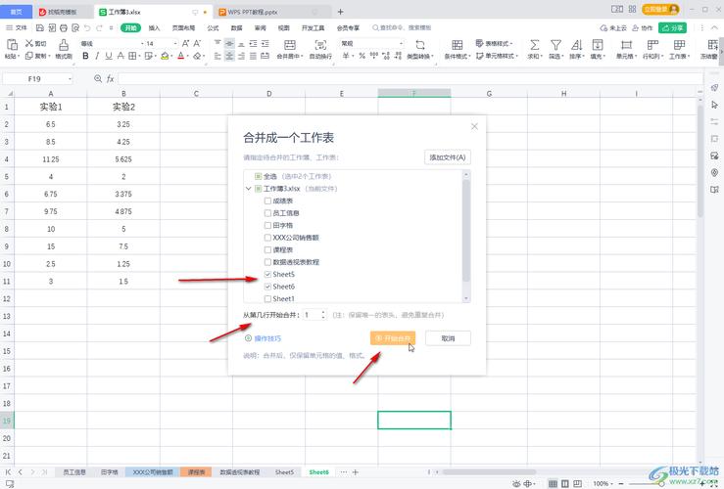Toggle italic formatting
This screenshot has height=489, width=724.
97,56
